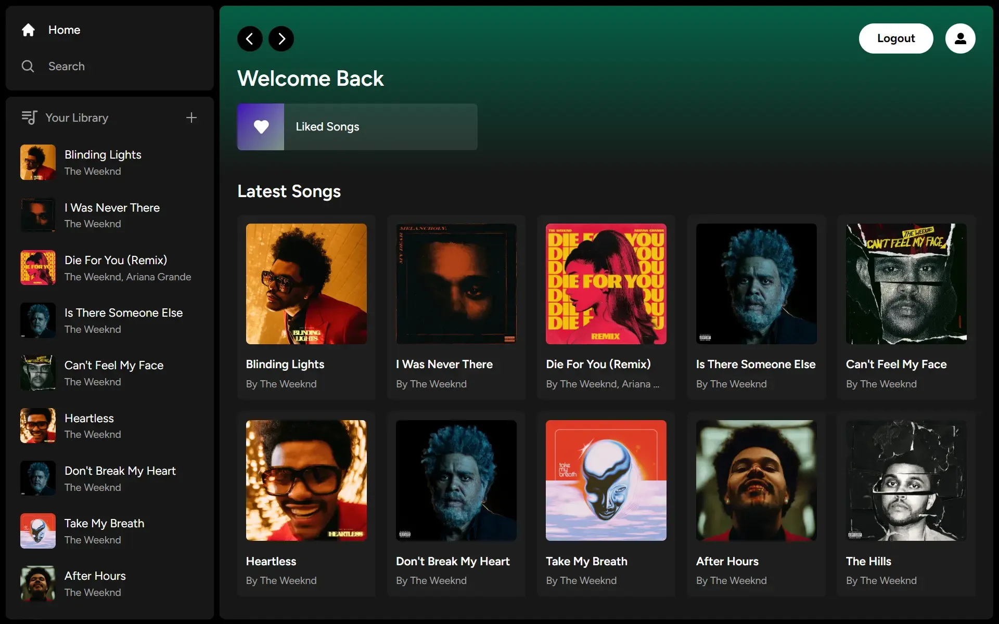999x624 pixels.
Task: Navigate forward with the right arrow
Action: (281, 38)
